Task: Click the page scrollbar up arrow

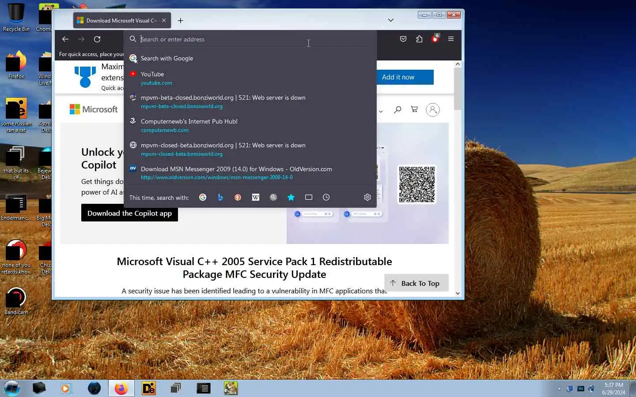Action: pos(458,64)
